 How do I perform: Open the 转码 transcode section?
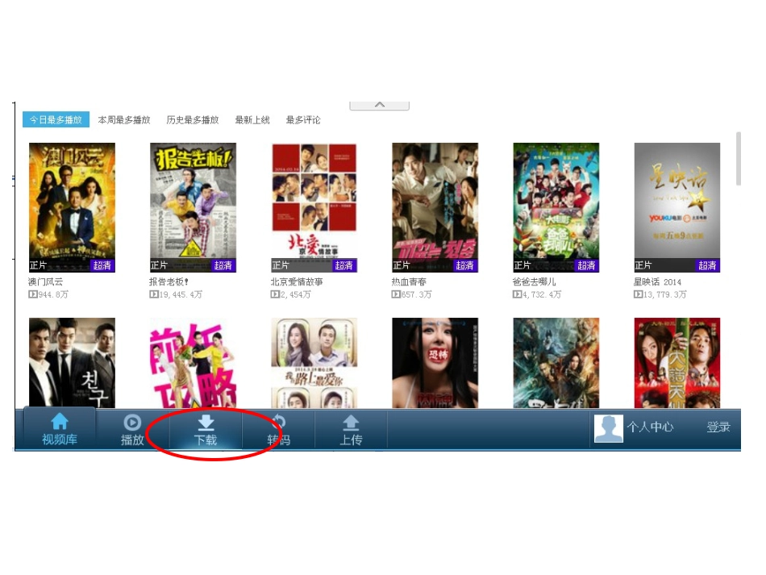tap(278, 429)
